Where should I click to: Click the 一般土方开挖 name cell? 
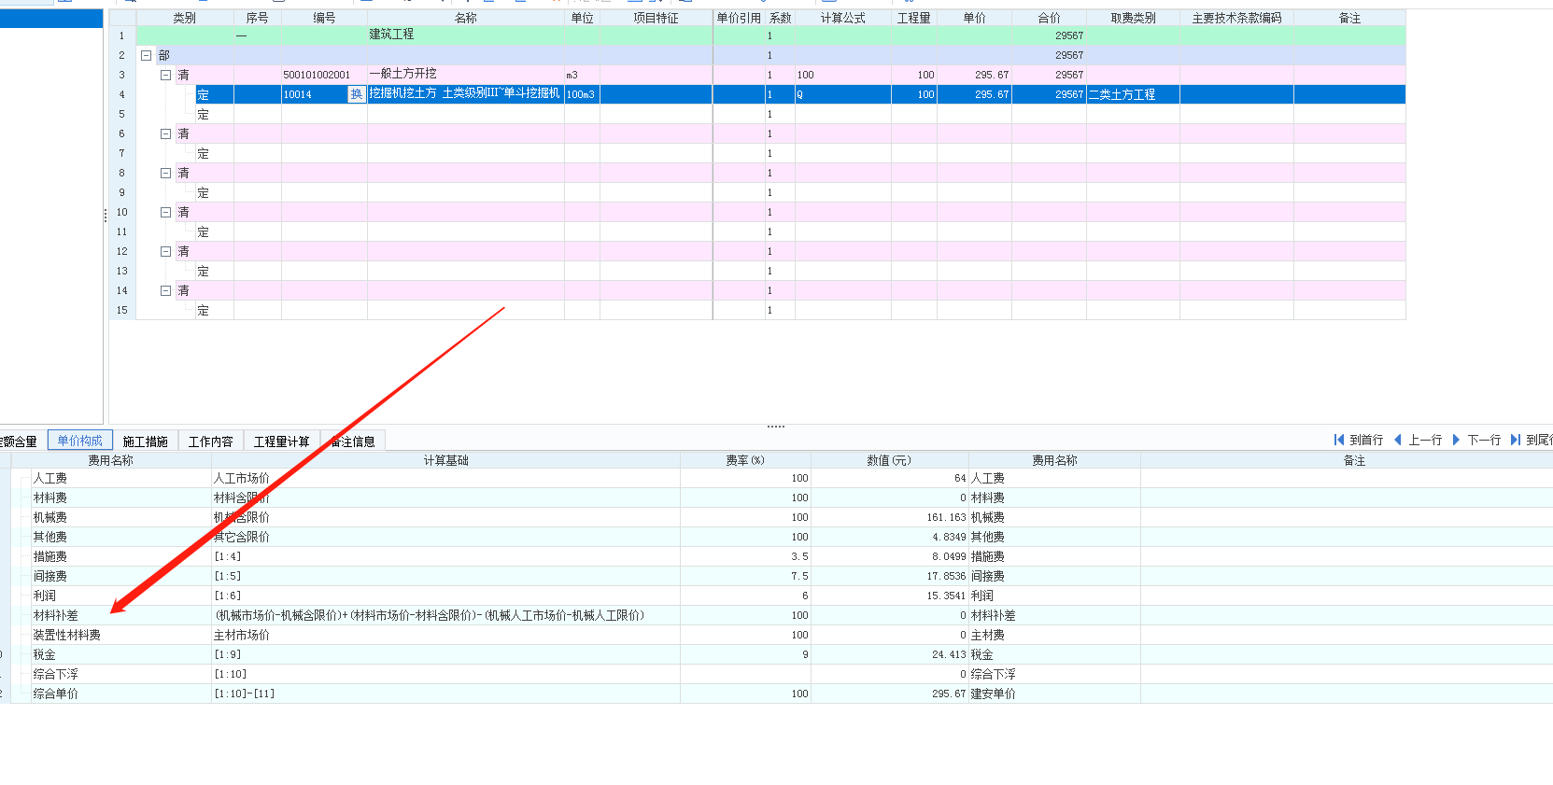coord(465,75)
